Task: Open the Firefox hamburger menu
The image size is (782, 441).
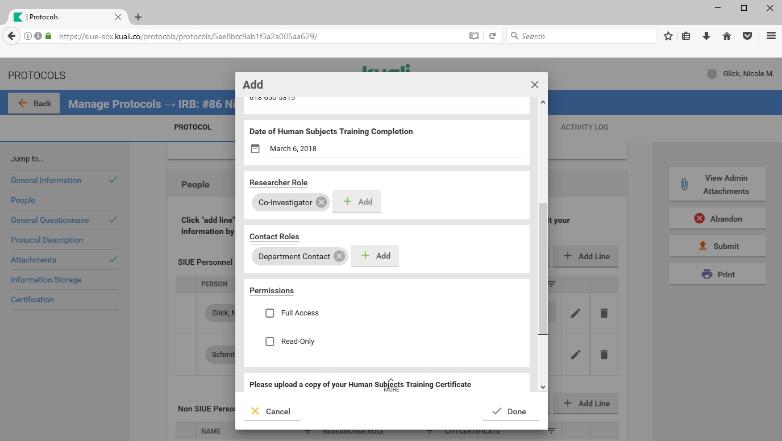Action: [x=771, y=36]
